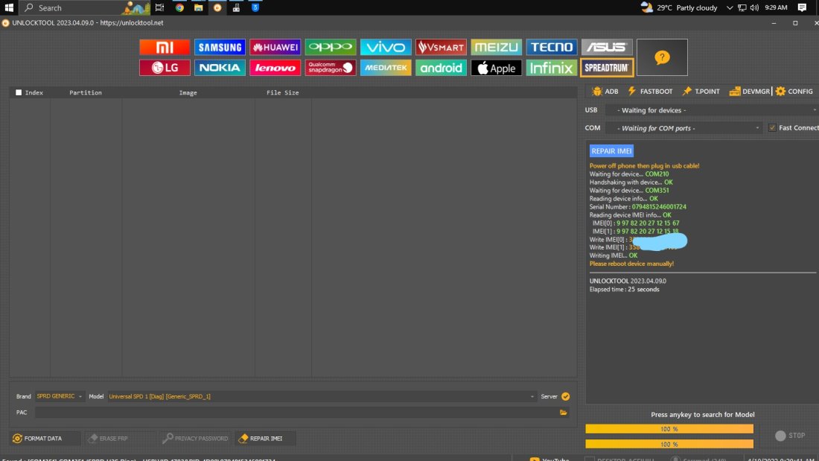Select the Tecno brand icon
This screenshot has width=819, height=461.
[x=552, y=47]
